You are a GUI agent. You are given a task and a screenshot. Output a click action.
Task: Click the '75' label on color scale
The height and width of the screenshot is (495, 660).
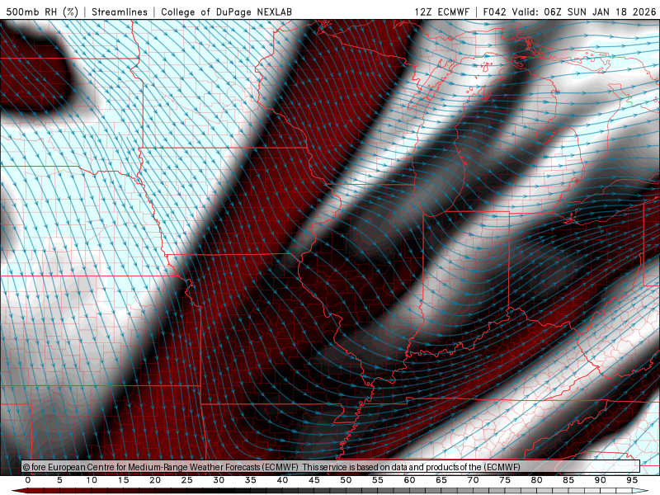tap(505, 480)
